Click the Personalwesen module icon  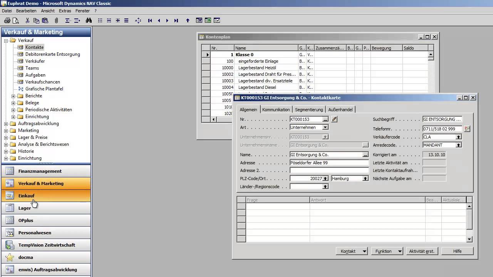[10, 233]
